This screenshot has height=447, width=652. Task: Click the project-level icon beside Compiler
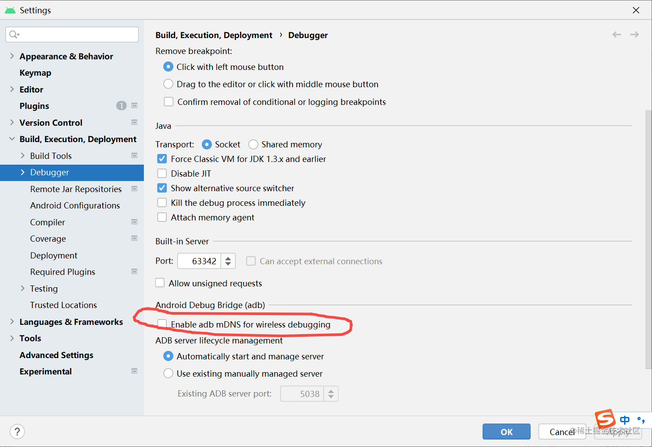(x=135, y=222)
